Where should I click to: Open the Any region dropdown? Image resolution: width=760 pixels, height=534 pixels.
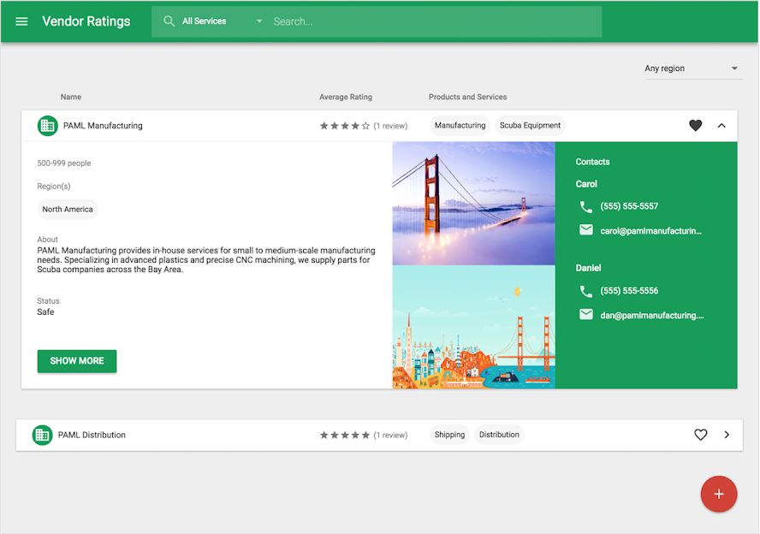point(692,68)
